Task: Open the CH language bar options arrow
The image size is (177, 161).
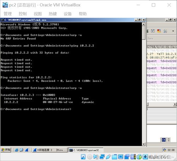Action: pyautogui.click(x=169, y=140)
